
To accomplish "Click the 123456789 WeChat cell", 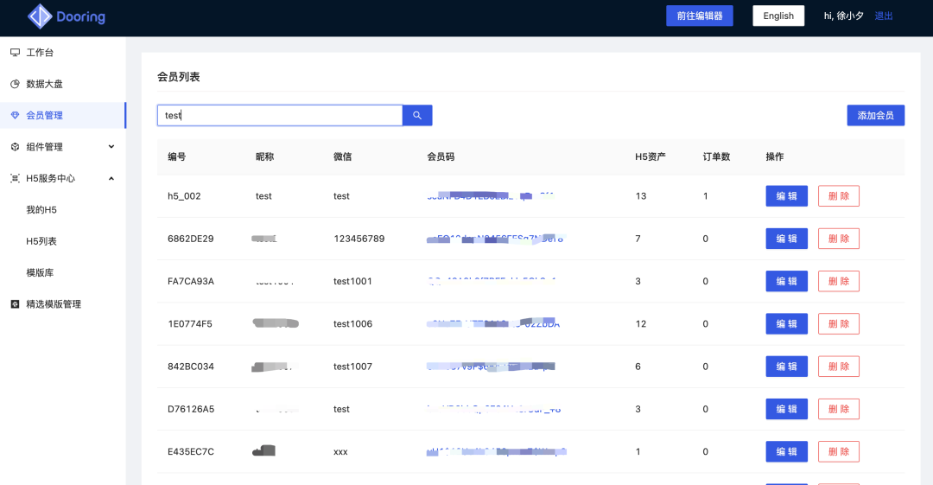I will (x=359, y=239).
